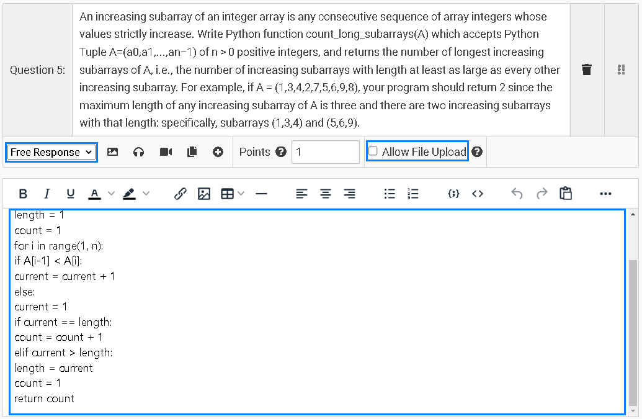Focus the Points value input field
Screen dimensions: 642x419
click(326, 152)
